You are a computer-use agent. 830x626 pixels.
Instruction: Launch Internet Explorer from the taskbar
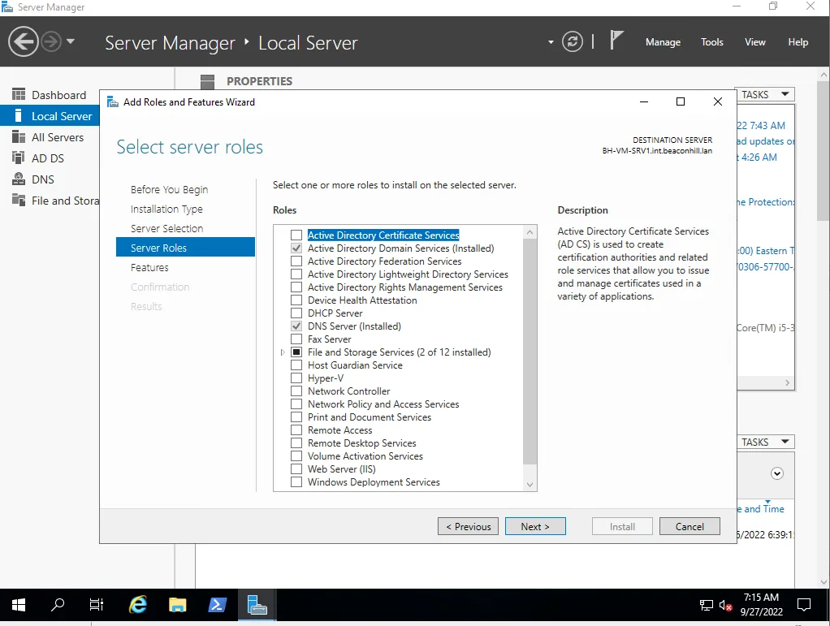pos(138,604)
